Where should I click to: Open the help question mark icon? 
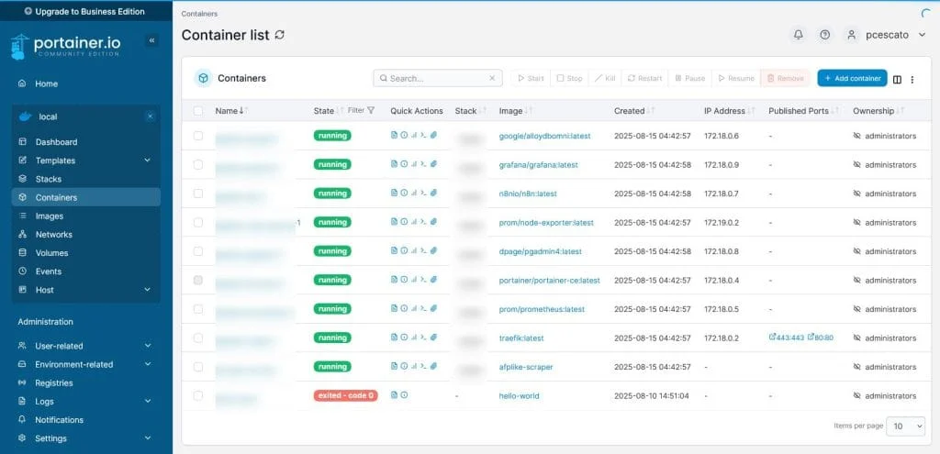(824, 35)
